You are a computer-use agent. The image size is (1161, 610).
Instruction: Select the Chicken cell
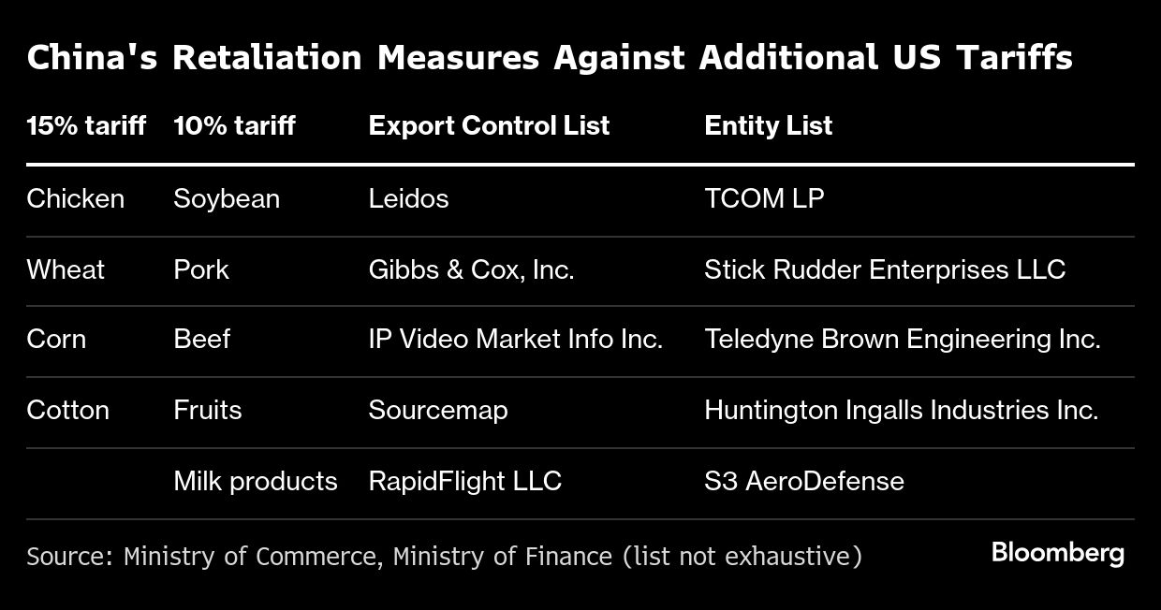75,198
